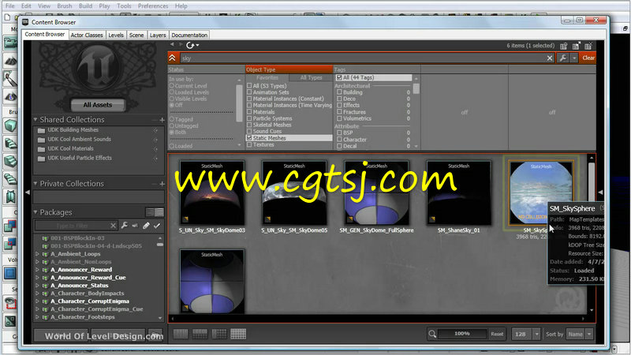Check the Textures object type checkbox
The height and width of the screenshot is (355, 631).
pos(249,144)
